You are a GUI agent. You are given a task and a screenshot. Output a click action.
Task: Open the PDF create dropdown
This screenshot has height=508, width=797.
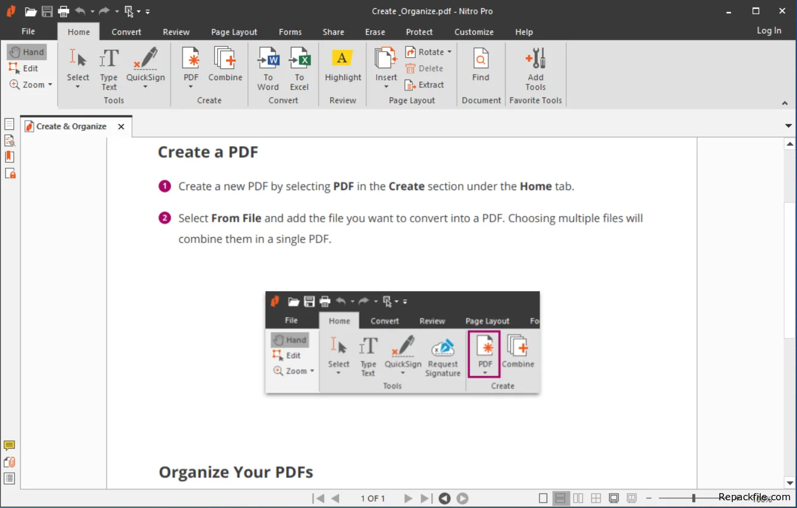[191, 87]
